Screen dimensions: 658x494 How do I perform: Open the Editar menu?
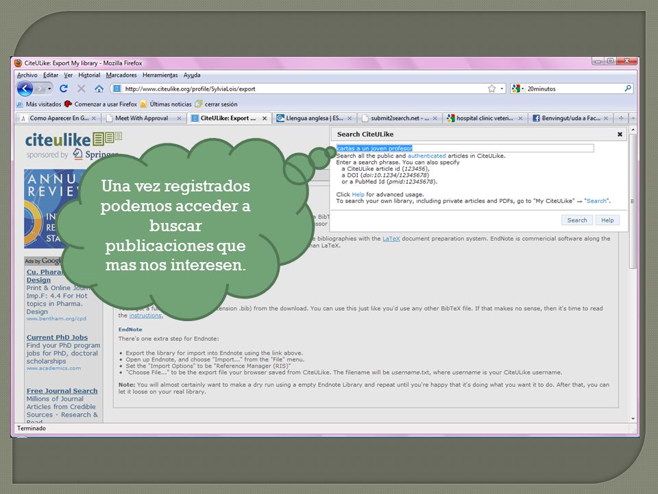[51, 75]
